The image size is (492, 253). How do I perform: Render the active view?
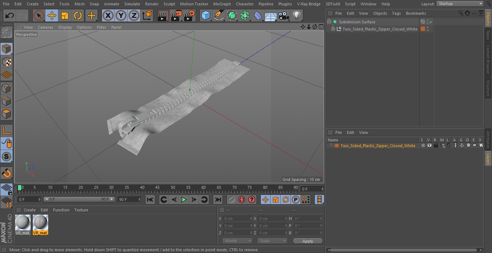tap(163, 15)
